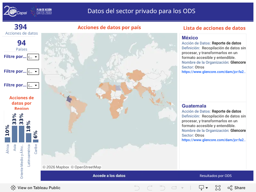The width and height of the screenshot is (256, 192).
Task: Click the Latinoamérica axis label
Action: click(28, 156)
